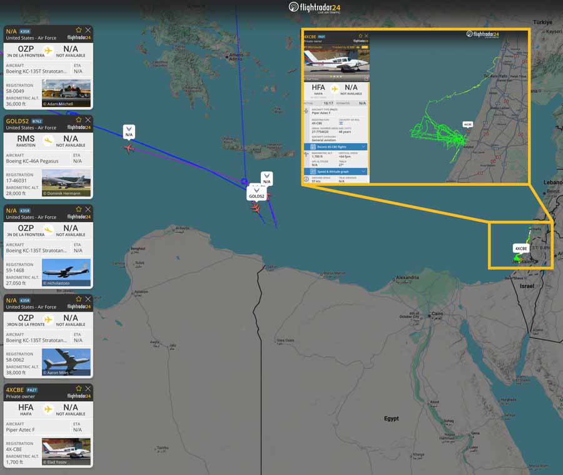Close the GOLD52 flight card
The height and width of the screenshot is (475, 563).
[88, 120]
